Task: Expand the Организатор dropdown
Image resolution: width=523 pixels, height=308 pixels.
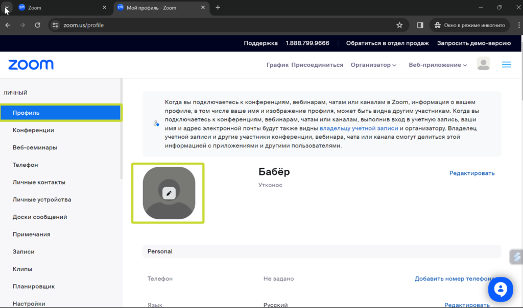Action: [373, 65]
